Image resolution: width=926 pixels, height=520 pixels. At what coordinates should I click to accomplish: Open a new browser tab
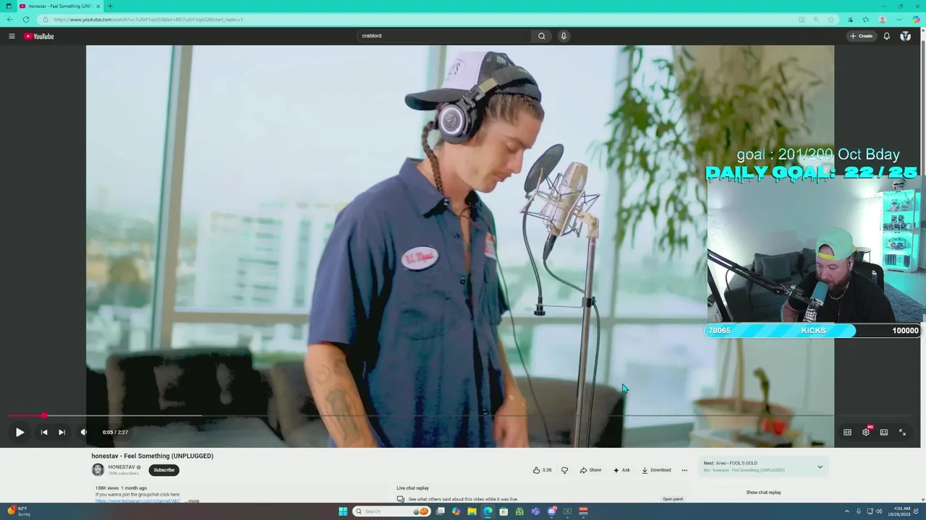pyautogui.click(x=110, y=6)
